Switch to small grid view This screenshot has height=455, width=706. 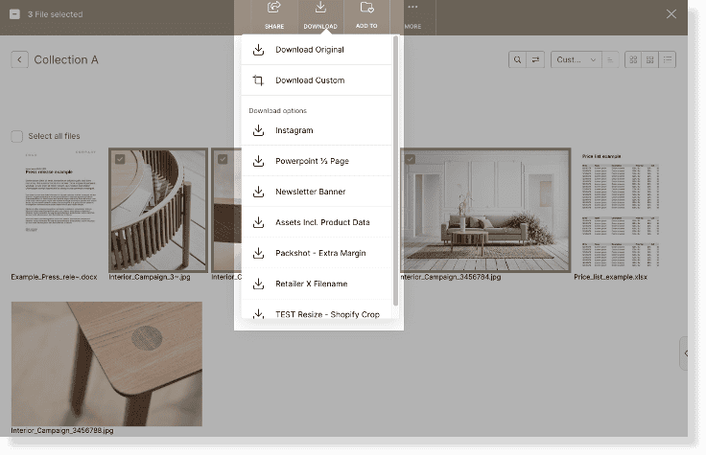[x=649, y=59]
